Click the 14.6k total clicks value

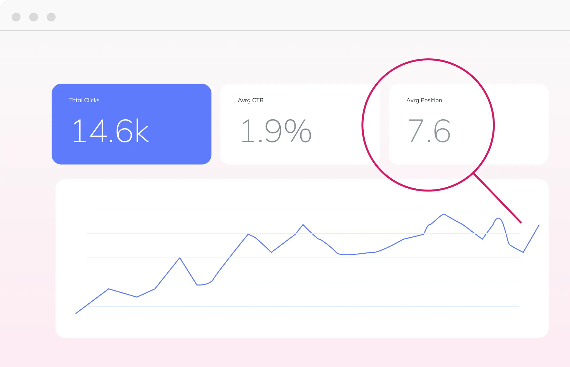click(x=111, y=131)
